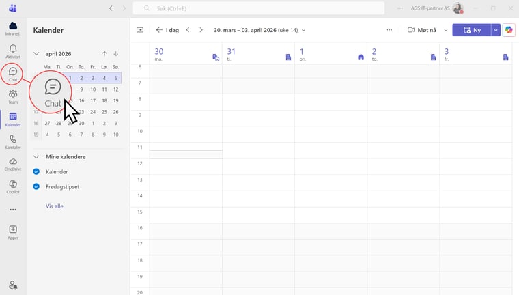Toggle the calendar side pane icon
This screenshot has height=295, width=519.
140,30
